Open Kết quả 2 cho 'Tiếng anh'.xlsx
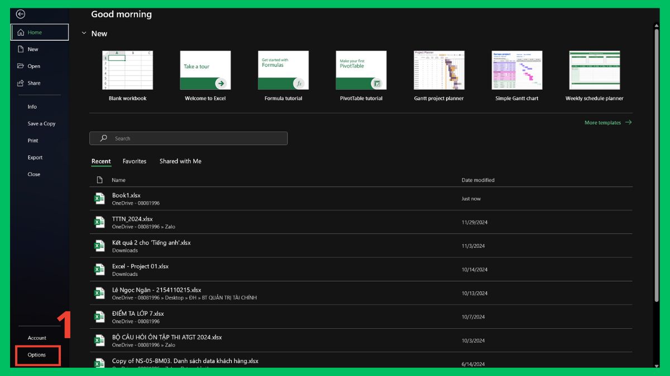The image size is (670, 376). (361, 246)
